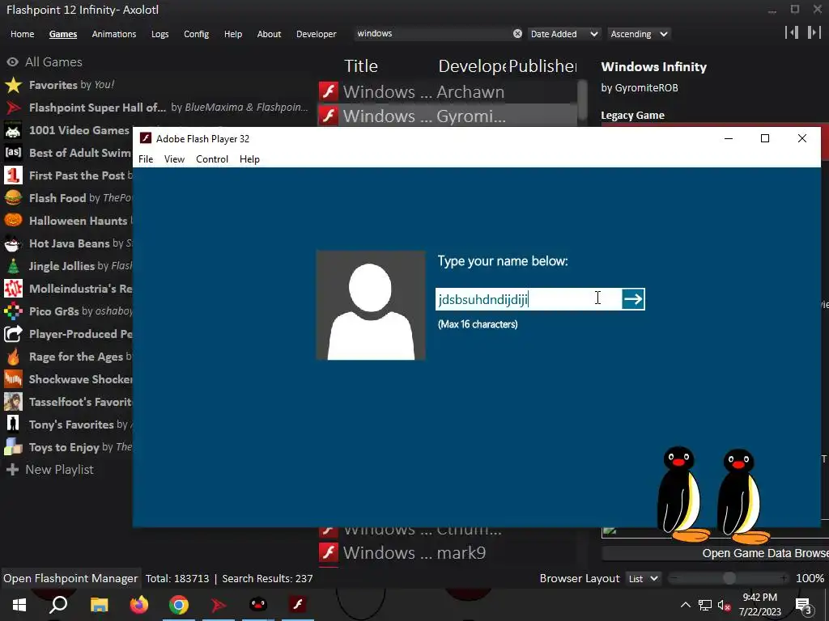Open the Favorites star playlist icon
This screenshot has height=621, width=829.
click(13, 84)
